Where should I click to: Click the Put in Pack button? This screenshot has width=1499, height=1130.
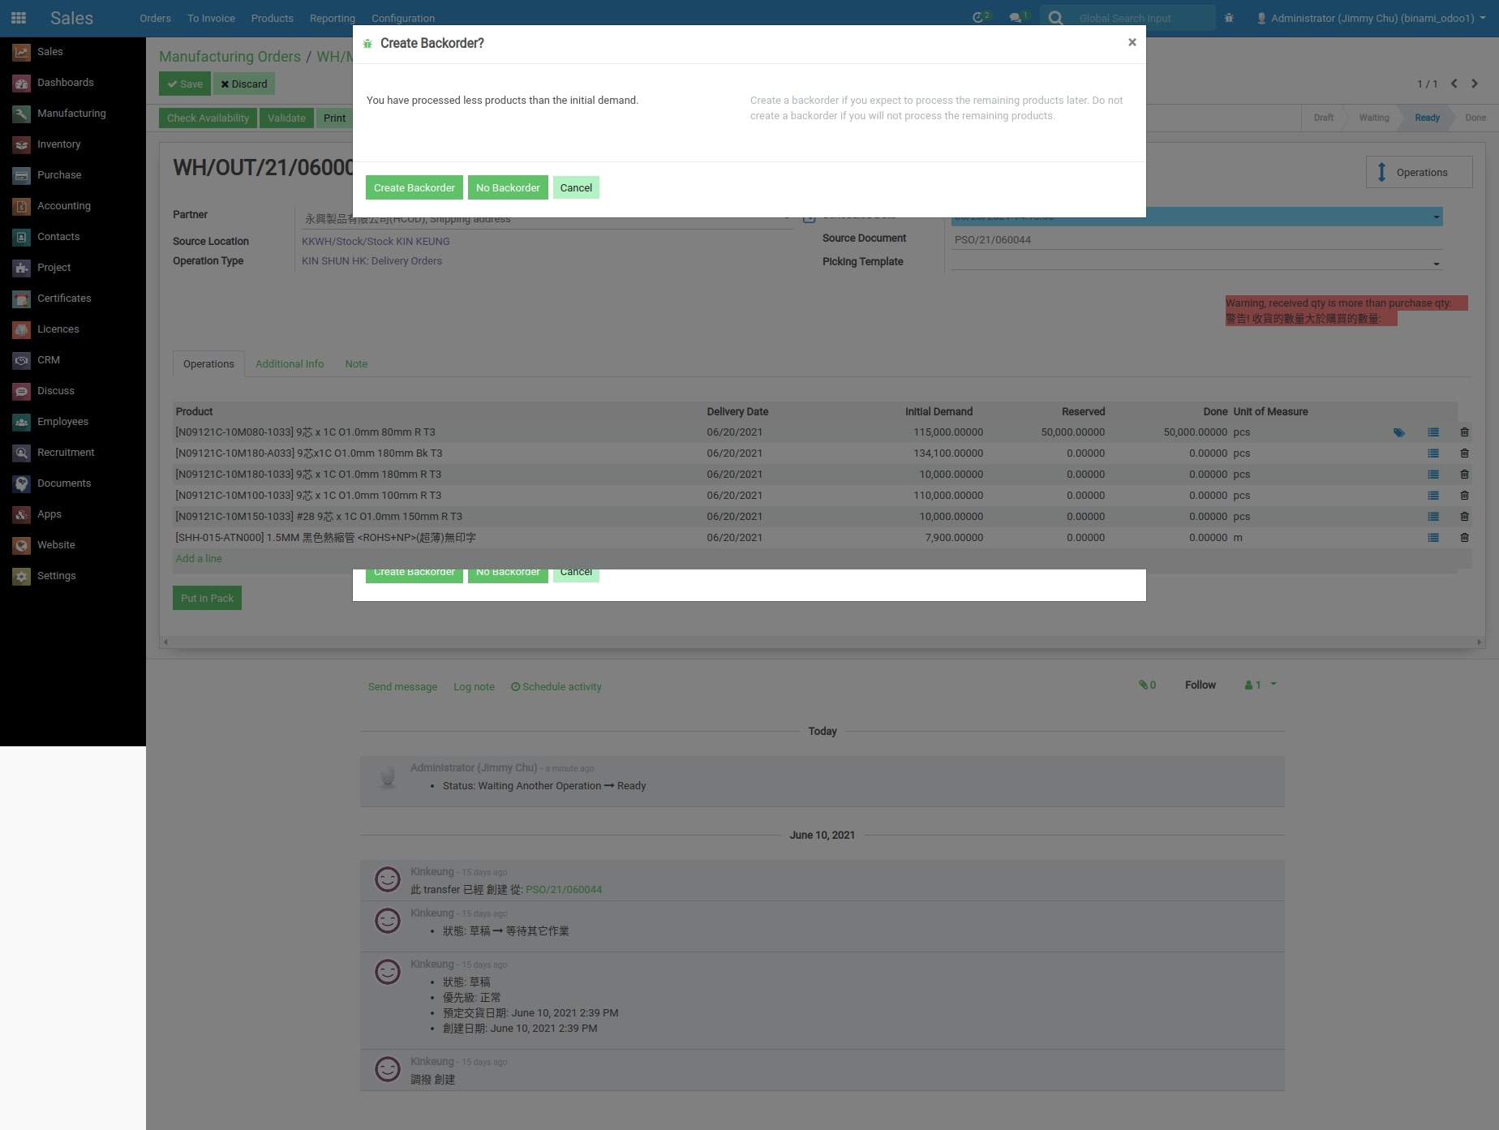(x=207, y=598)
